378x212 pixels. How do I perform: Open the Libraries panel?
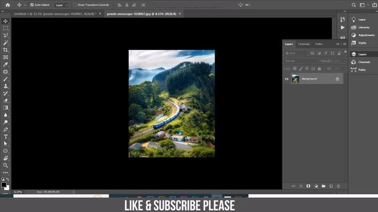tap(360, 28)
